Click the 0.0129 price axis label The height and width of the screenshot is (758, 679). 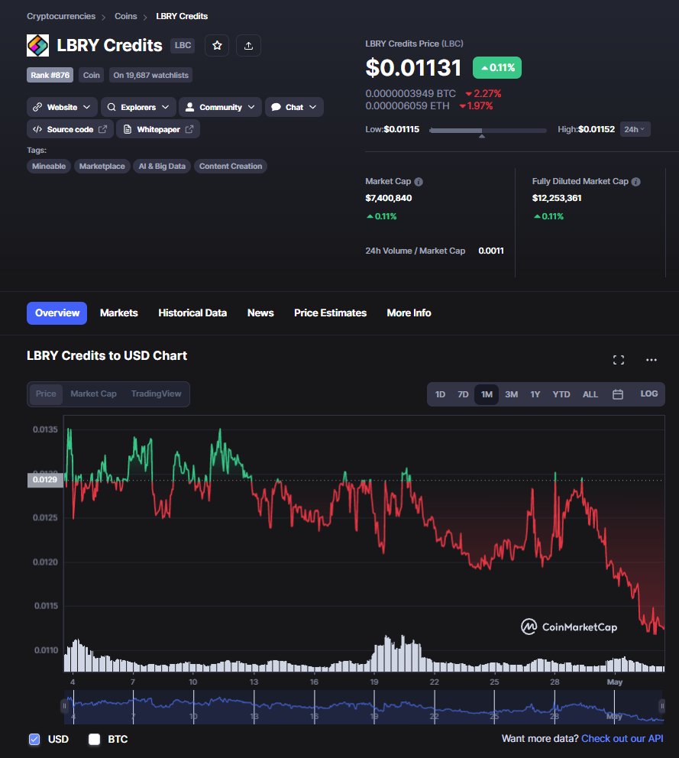[x=45, y=480]
